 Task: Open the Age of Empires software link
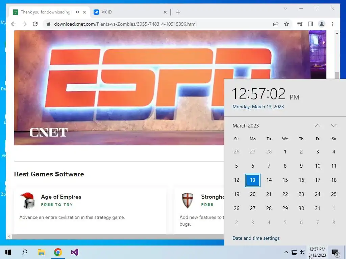click(x=61, y=197)
